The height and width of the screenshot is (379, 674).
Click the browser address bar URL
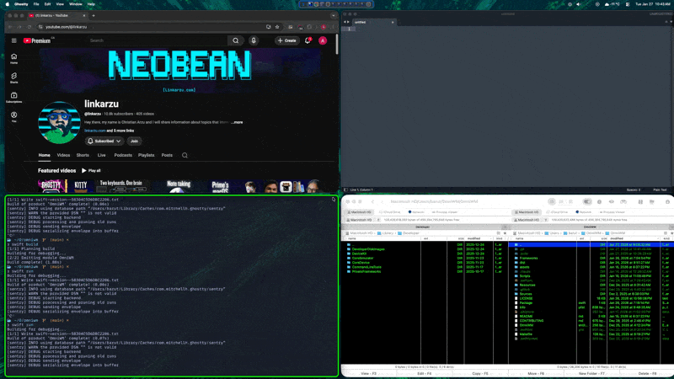coord(67,27)
